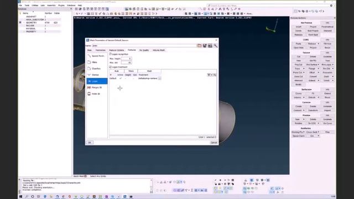
Task: Click Zone Cut in the Faces section
Action: (299, 76)
